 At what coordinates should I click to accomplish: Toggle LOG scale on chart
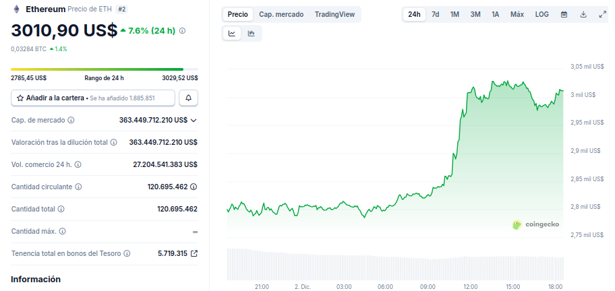(x=541, y=14)
